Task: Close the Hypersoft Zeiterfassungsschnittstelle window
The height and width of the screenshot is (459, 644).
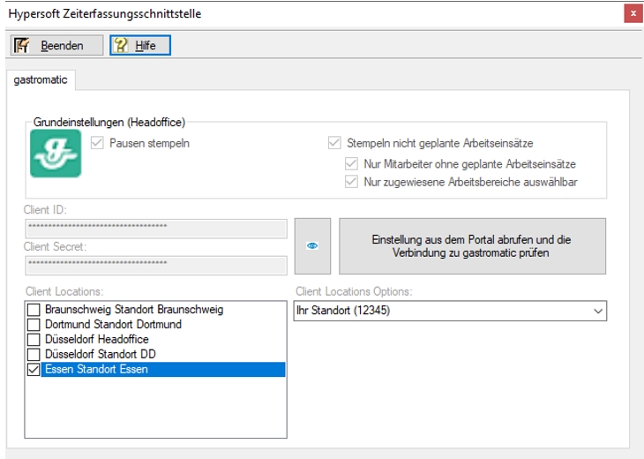Action: click(633, 13)
